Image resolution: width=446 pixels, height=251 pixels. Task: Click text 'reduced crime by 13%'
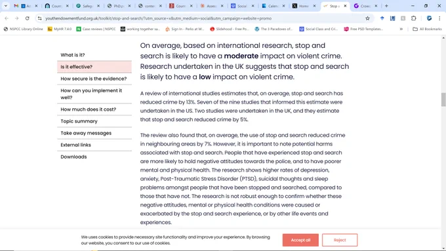pos(167,102)
